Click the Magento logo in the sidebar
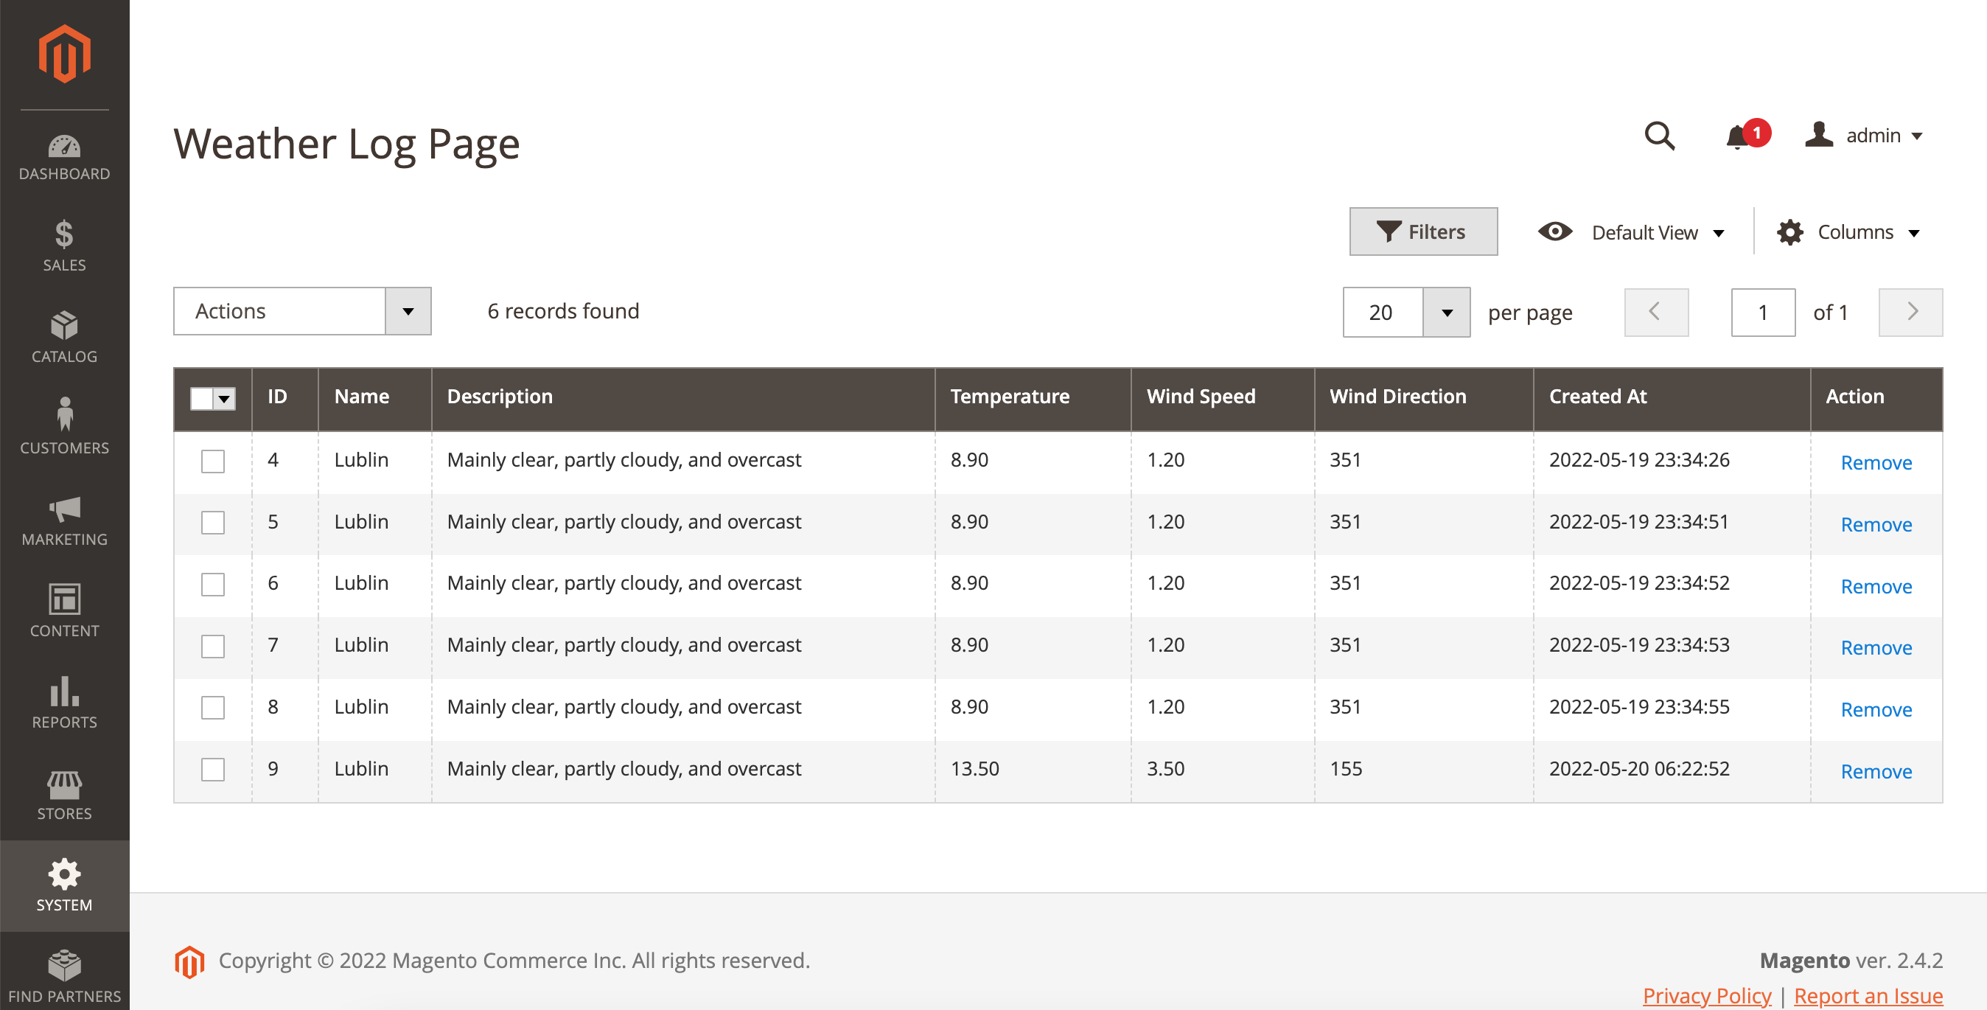The width and height of the screenshot is (1987, 1010). pos(64,54)
